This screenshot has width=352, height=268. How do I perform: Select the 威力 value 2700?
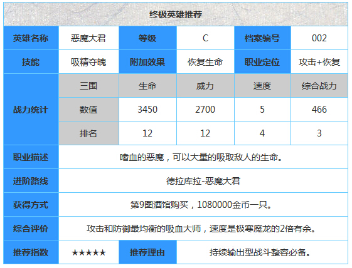(x=205, y=110)
